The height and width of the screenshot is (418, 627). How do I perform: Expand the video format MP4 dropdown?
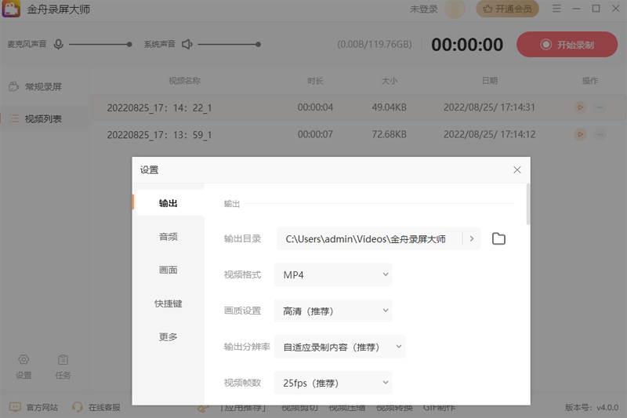pos(332,274)
